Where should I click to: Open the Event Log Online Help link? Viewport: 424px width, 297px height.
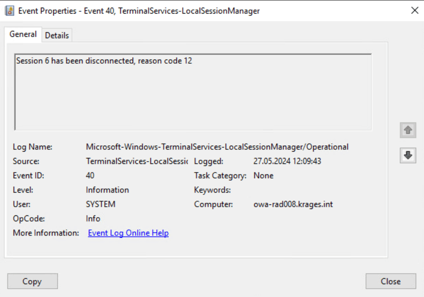pyautogui.click(x=128, y=233)
